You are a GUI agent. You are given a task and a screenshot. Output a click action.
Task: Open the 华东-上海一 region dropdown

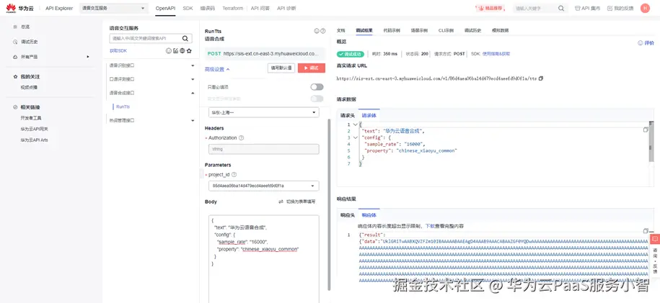(264, 112)
